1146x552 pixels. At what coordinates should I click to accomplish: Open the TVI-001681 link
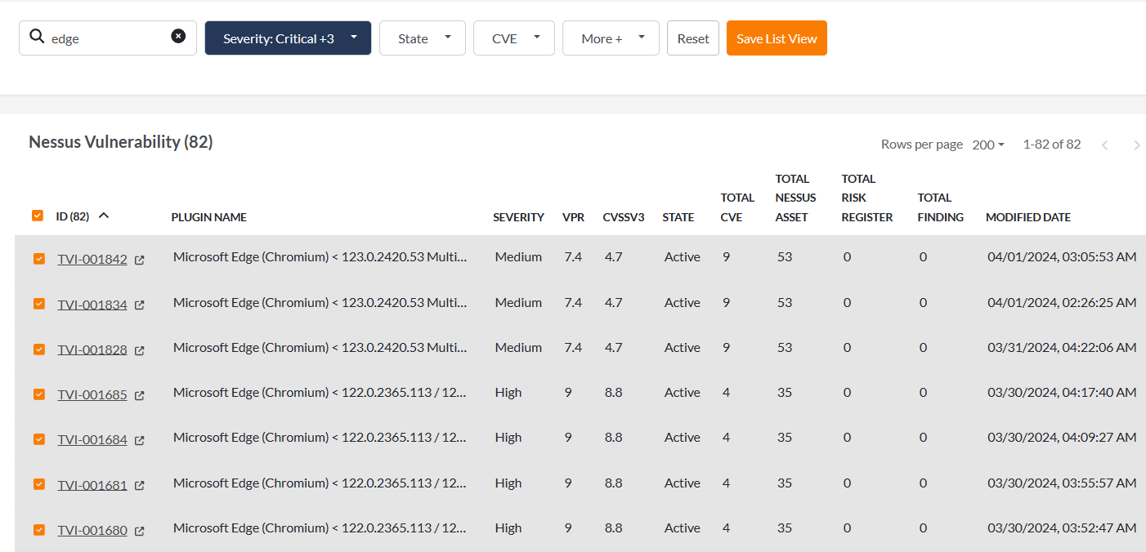click(92, 485)
